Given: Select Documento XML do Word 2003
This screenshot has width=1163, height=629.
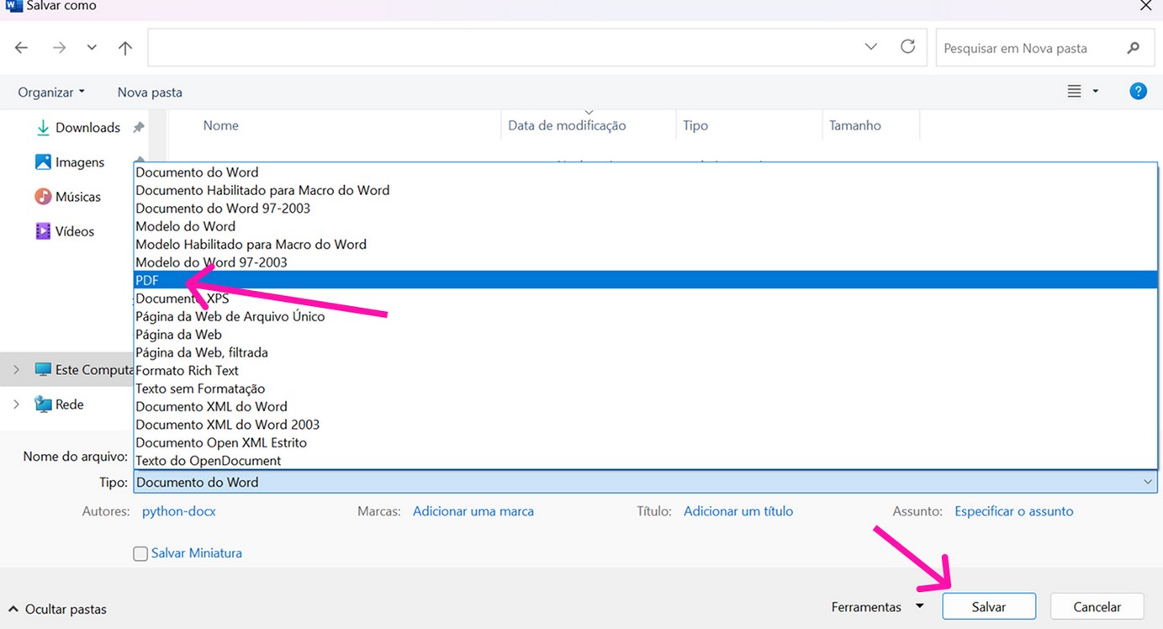Looking at the screenshot, I should (x=645, y=425).
